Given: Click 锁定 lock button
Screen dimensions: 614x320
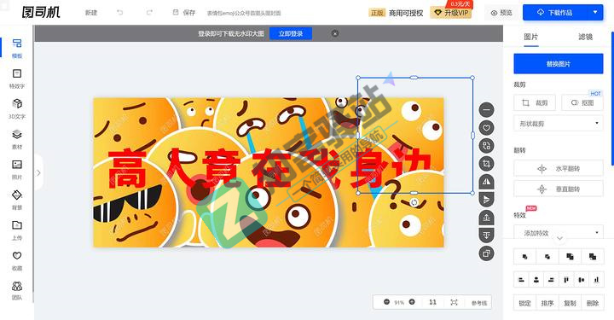Looking at the screenshot, I should [524, 303].
